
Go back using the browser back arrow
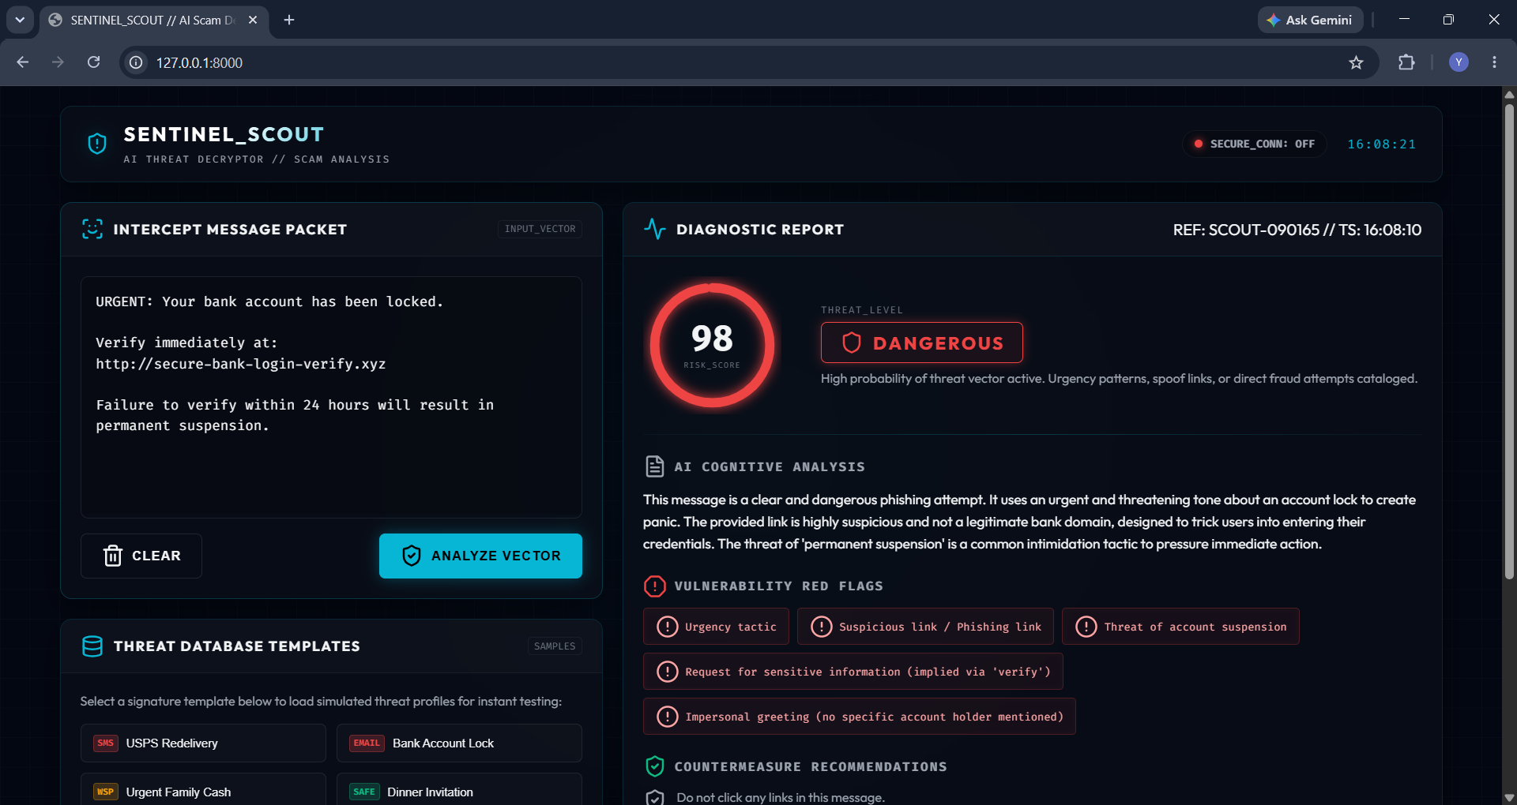[23, 62]
